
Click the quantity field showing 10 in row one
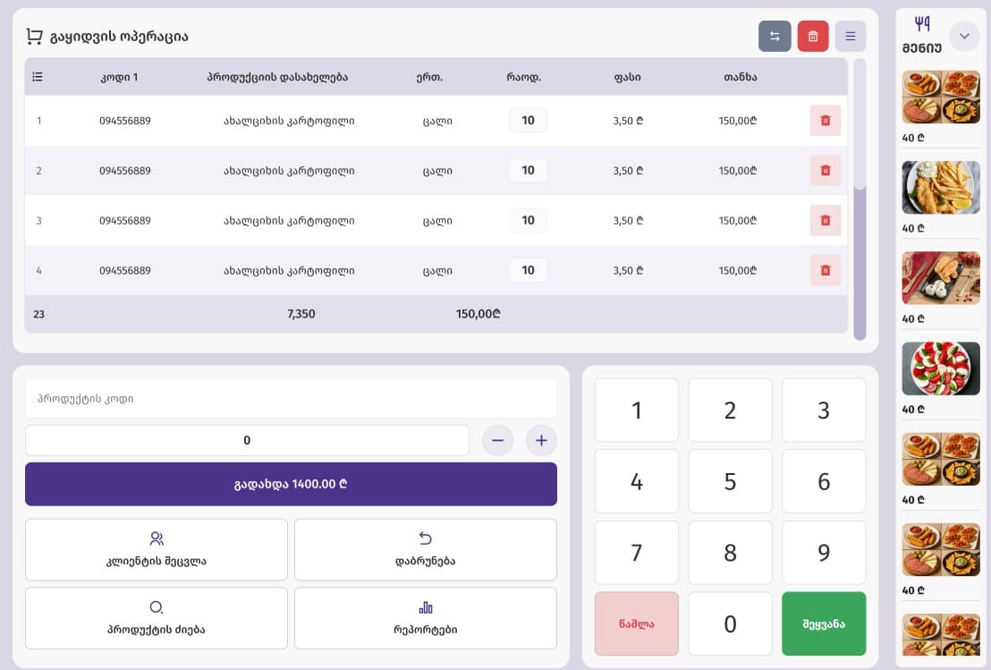pos(528,120)
